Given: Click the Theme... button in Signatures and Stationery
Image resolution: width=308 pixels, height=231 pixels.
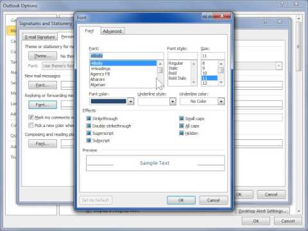Looking at the screenshot, I should click(x=43, y=56).
